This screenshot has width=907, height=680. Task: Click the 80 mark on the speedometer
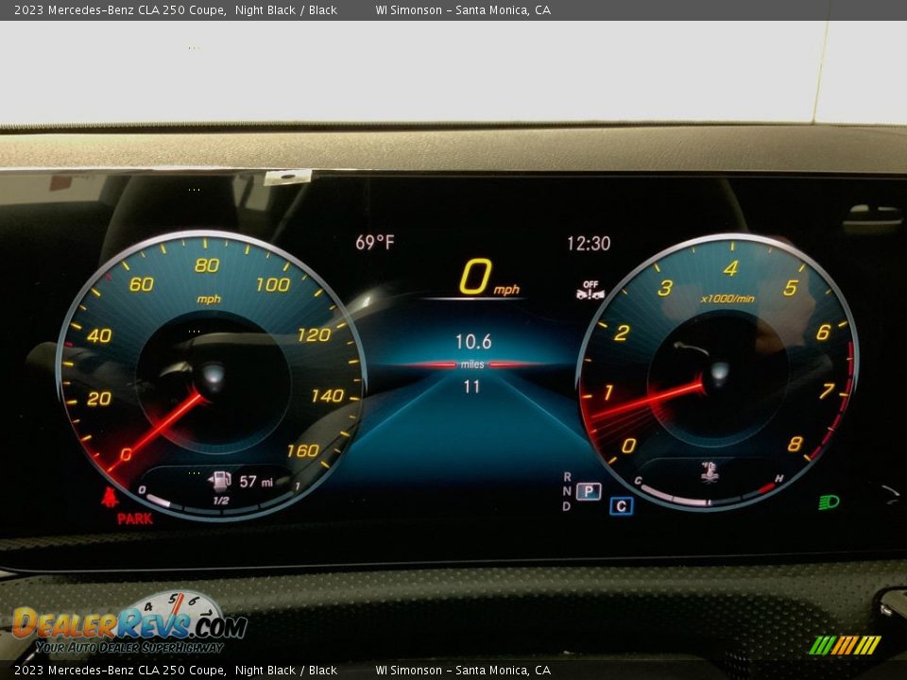[x=207, y=265]
